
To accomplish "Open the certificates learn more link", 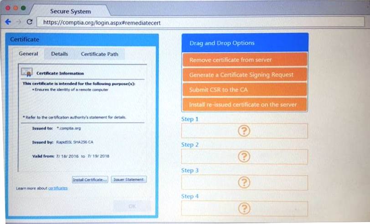I will [58, 188].
